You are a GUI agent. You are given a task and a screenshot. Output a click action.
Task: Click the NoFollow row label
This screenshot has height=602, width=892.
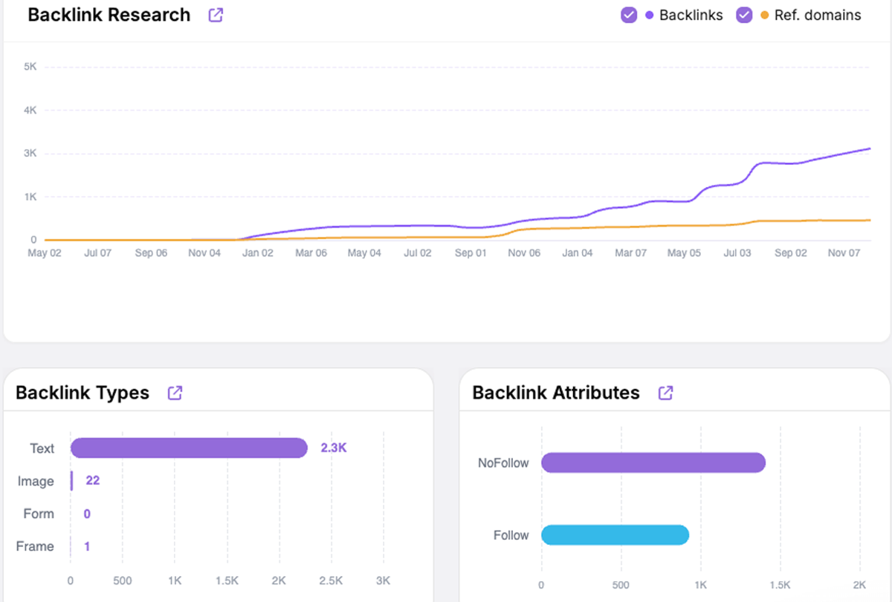click(x=503, y=463)
